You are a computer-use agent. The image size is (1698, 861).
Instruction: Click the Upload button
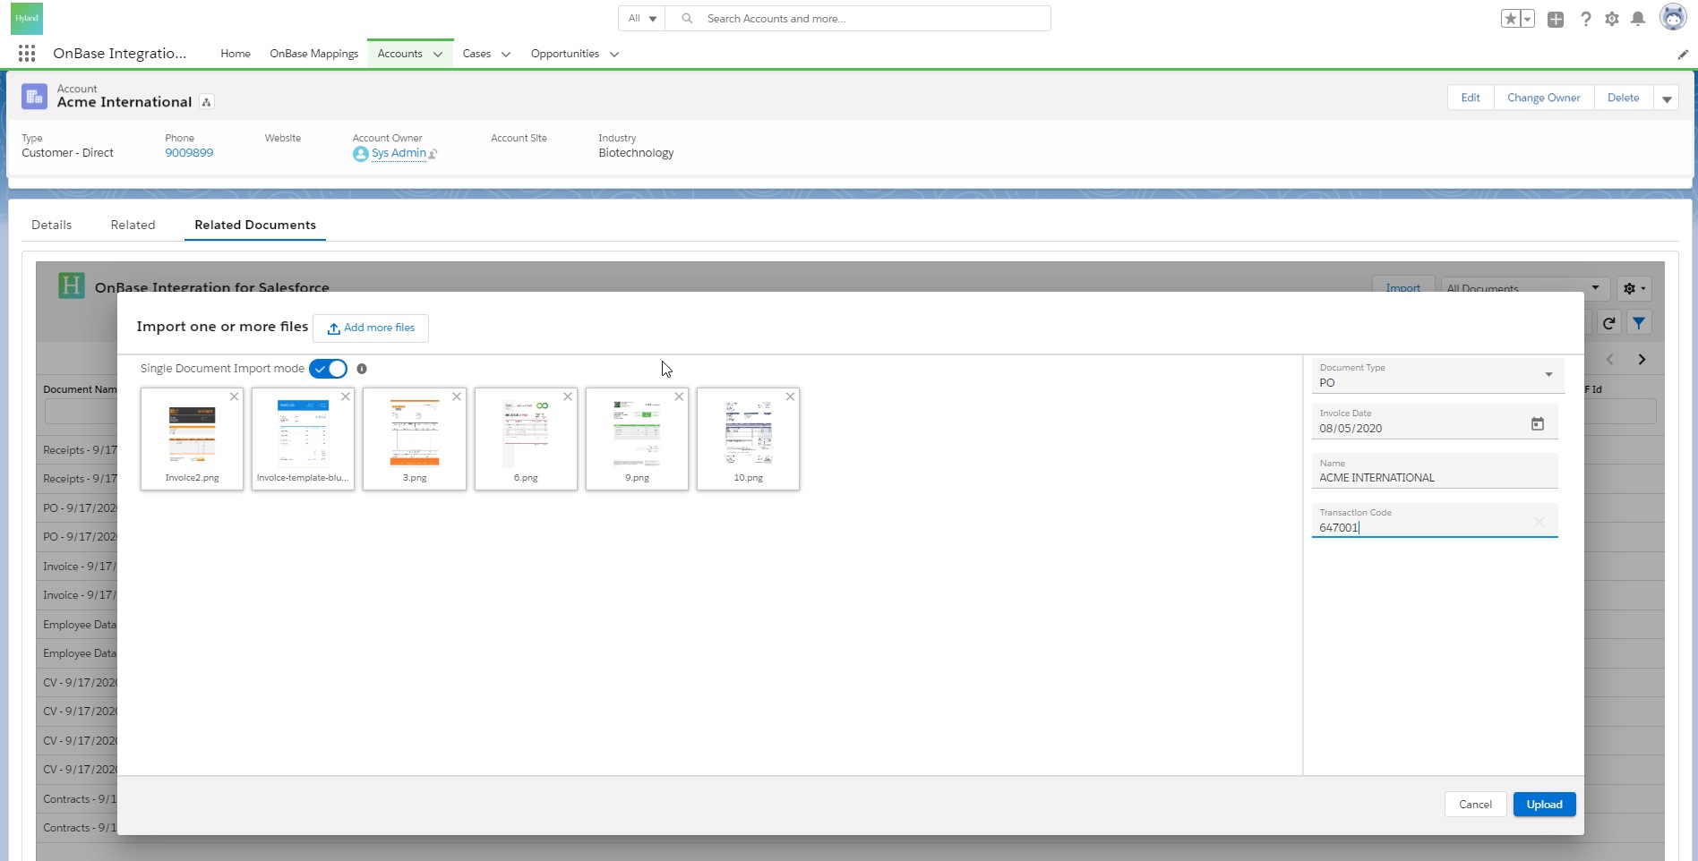point(1544,805)
